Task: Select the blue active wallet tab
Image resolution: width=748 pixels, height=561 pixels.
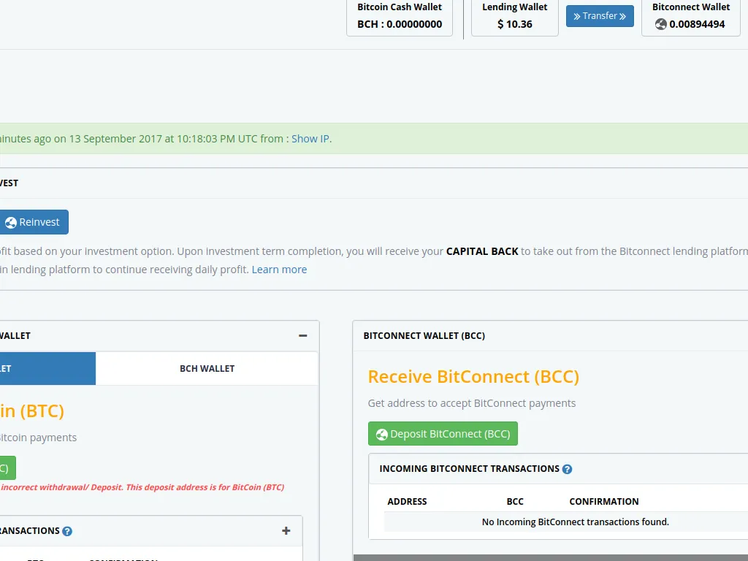Action: (47, 368)
